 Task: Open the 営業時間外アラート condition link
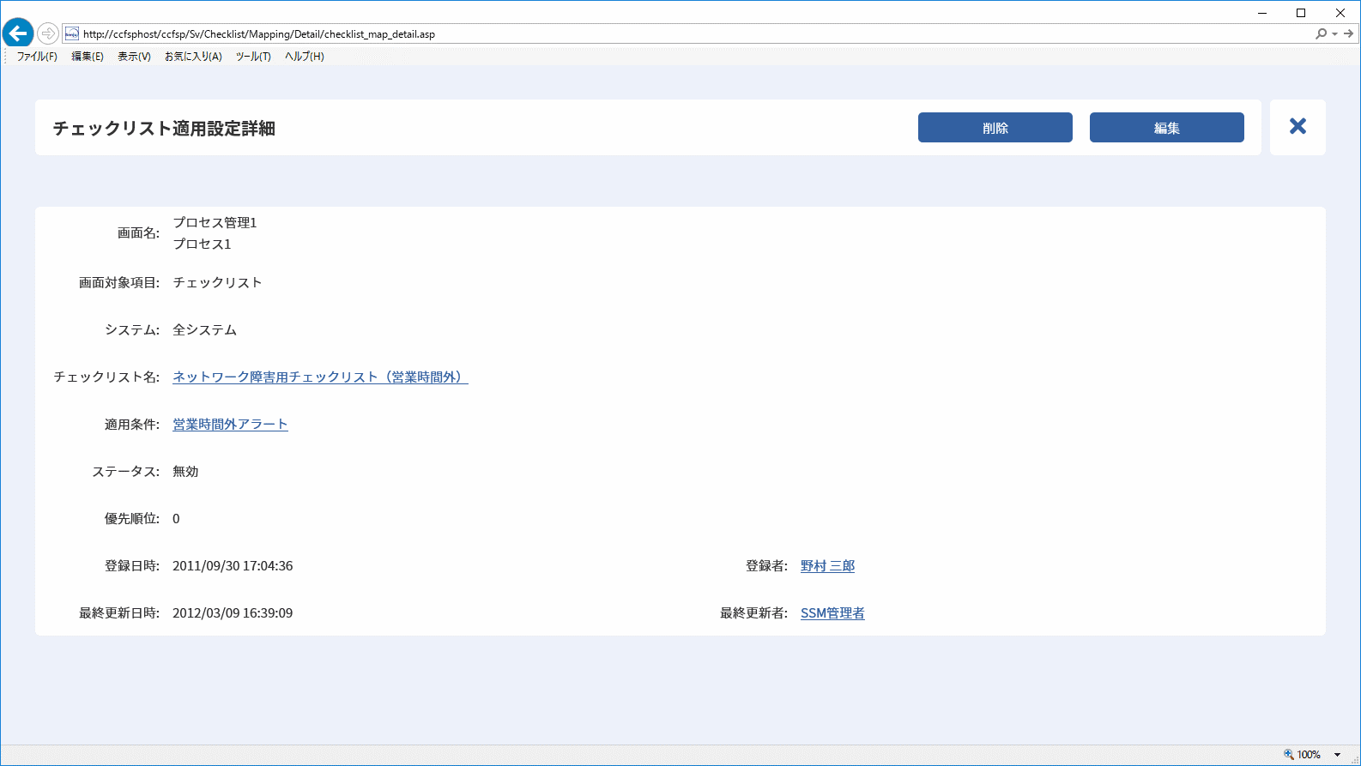(x=230, y=424)
